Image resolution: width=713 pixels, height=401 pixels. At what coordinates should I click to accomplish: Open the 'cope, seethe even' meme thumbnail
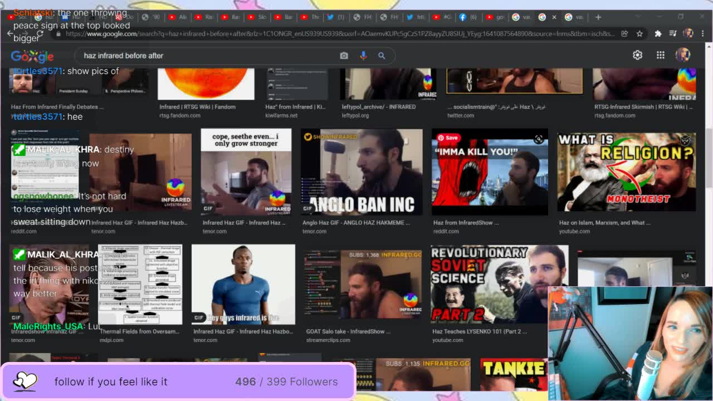[x=246, y=172]
